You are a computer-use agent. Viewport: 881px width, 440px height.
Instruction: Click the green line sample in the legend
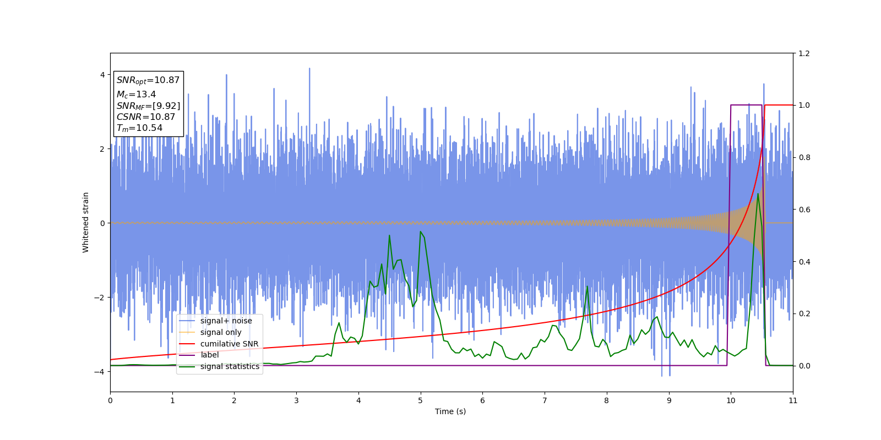coord(187,366)
